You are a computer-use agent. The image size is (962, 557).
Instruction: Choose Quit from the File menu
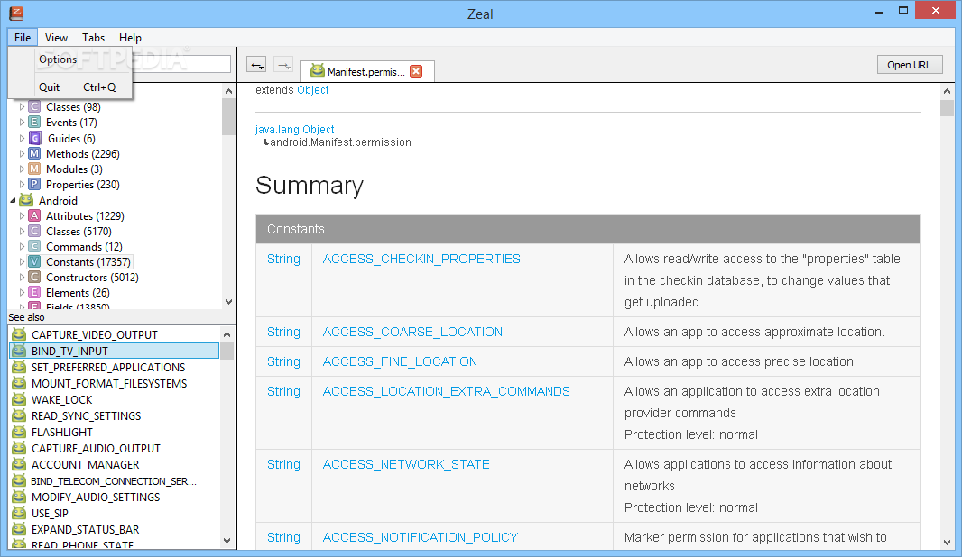point(70,87)
